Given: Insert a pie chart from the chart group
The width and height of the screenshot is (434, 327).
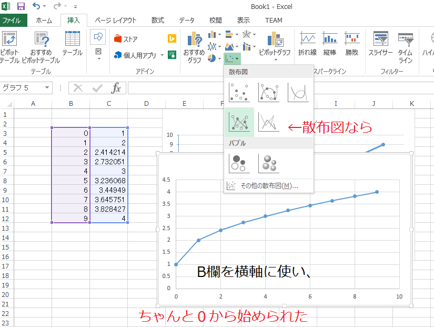Looking at the screenshot, I should point(211,57).
